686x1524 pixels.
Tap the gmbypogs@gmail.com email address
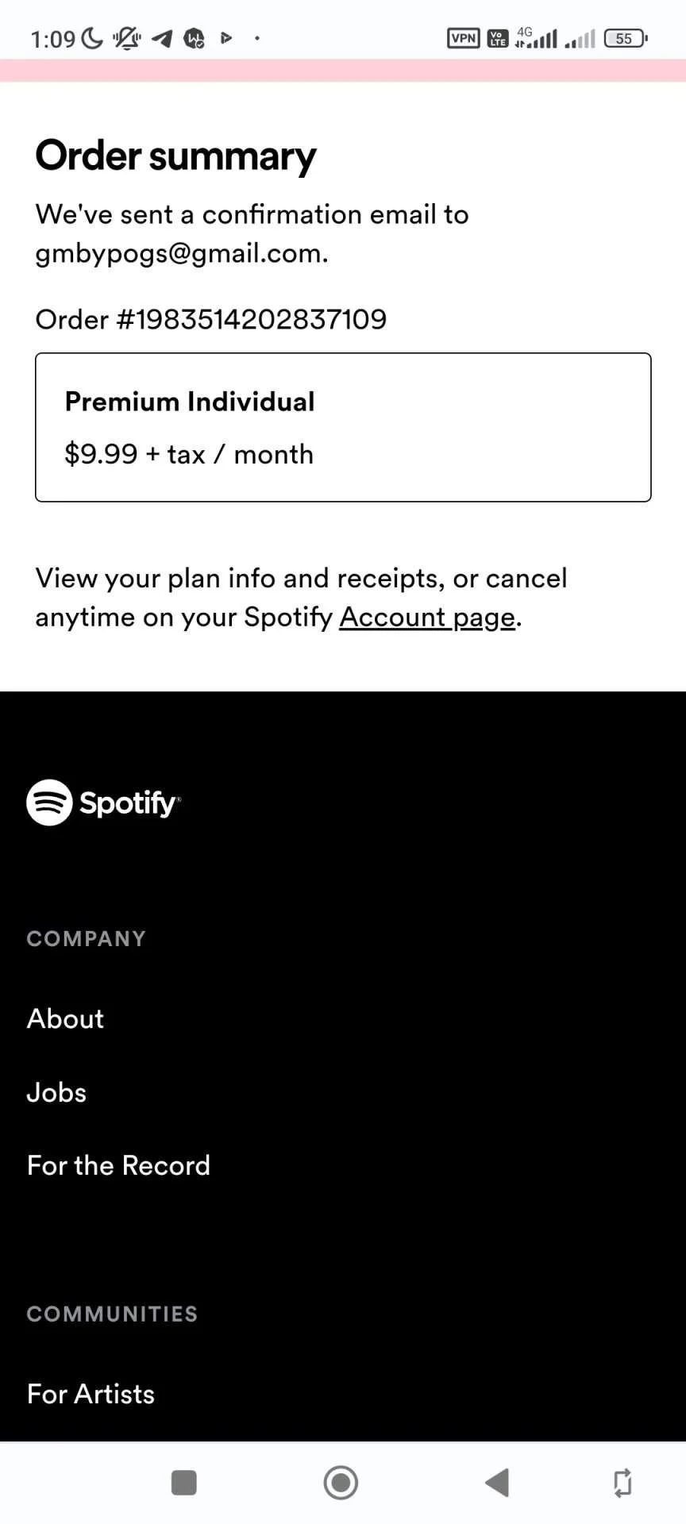click(179, 253)
